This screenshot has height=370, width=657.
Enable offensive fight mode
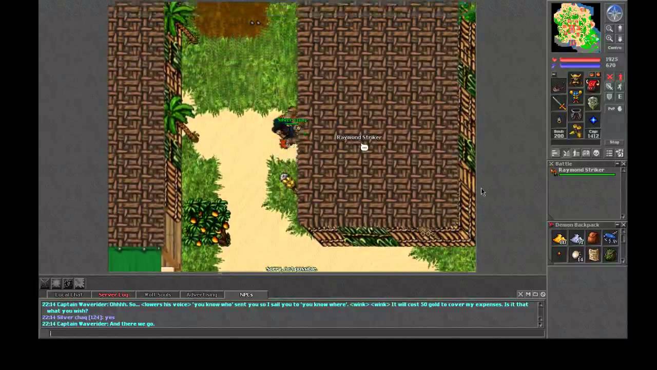(609, 77)
